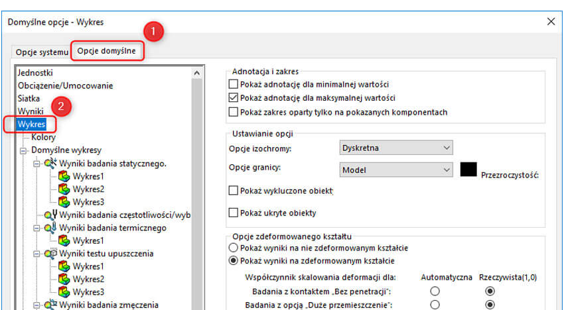The image size is (564, 310).
Task: Switch to Opcje domyślne tab
Action: pos(106,50)
